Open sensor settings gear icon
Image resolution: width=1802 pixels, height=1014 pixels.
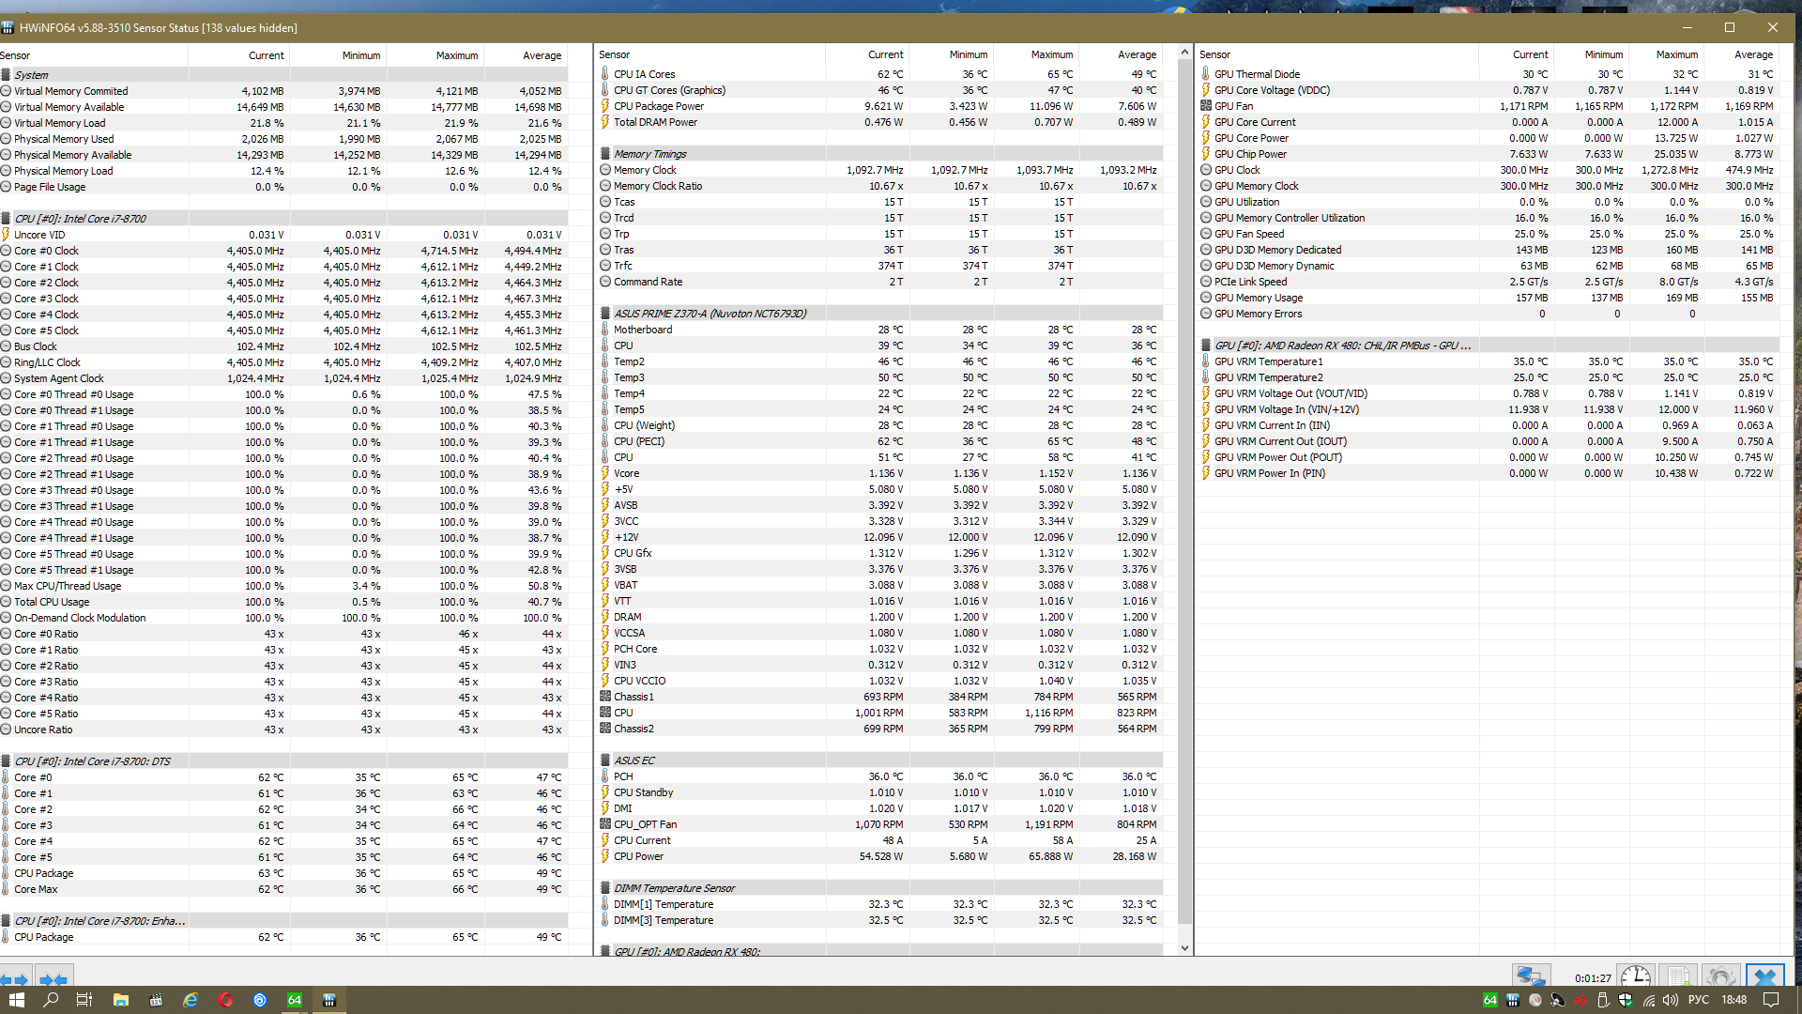1720,976
